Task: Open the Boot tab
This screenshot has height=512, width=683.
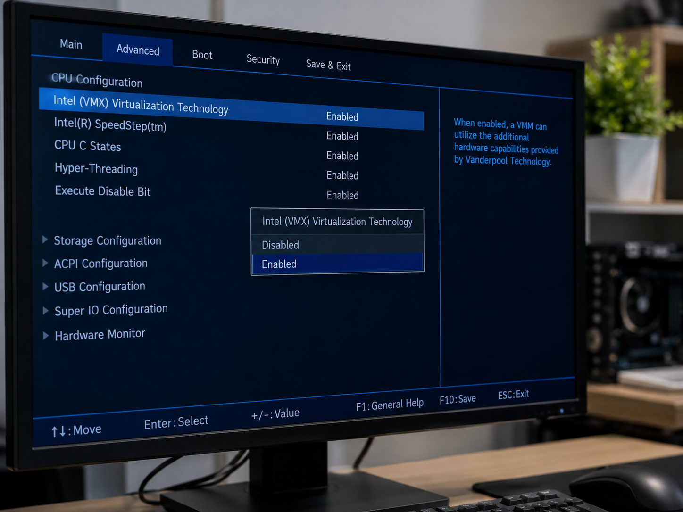Action: point(202,55)
